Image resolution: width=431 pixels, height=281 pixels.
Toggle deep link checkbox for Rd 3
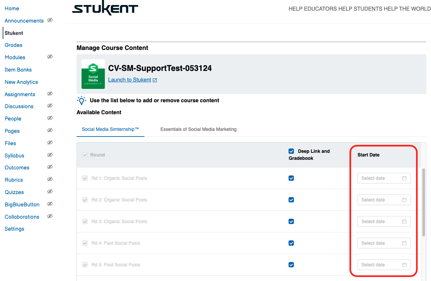point(291,221)
